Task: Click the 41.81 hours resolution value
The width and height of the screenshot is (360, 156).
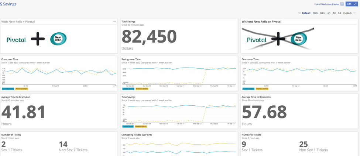Action: (23, 112)
